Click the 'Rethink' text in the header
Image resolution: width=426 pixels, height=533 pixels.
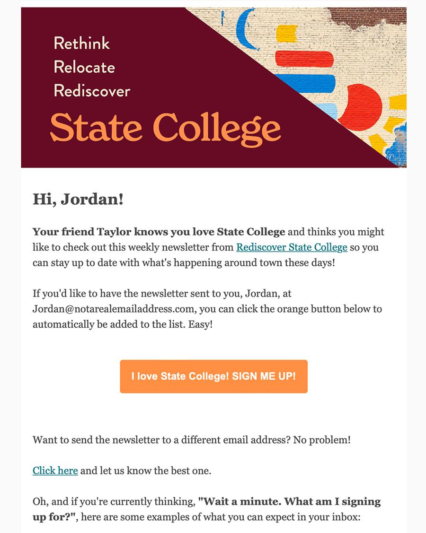82,44
